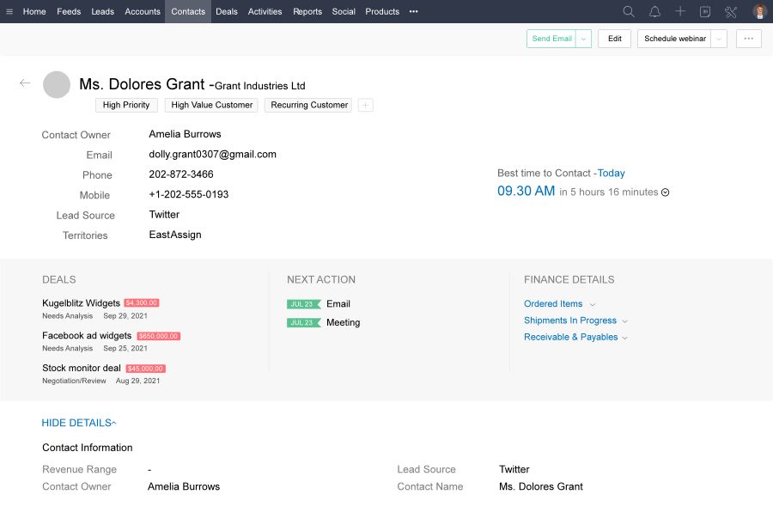773x519 pixels.
Task: Collapse details via Hide Details
Action: click(x=79, y=422)
